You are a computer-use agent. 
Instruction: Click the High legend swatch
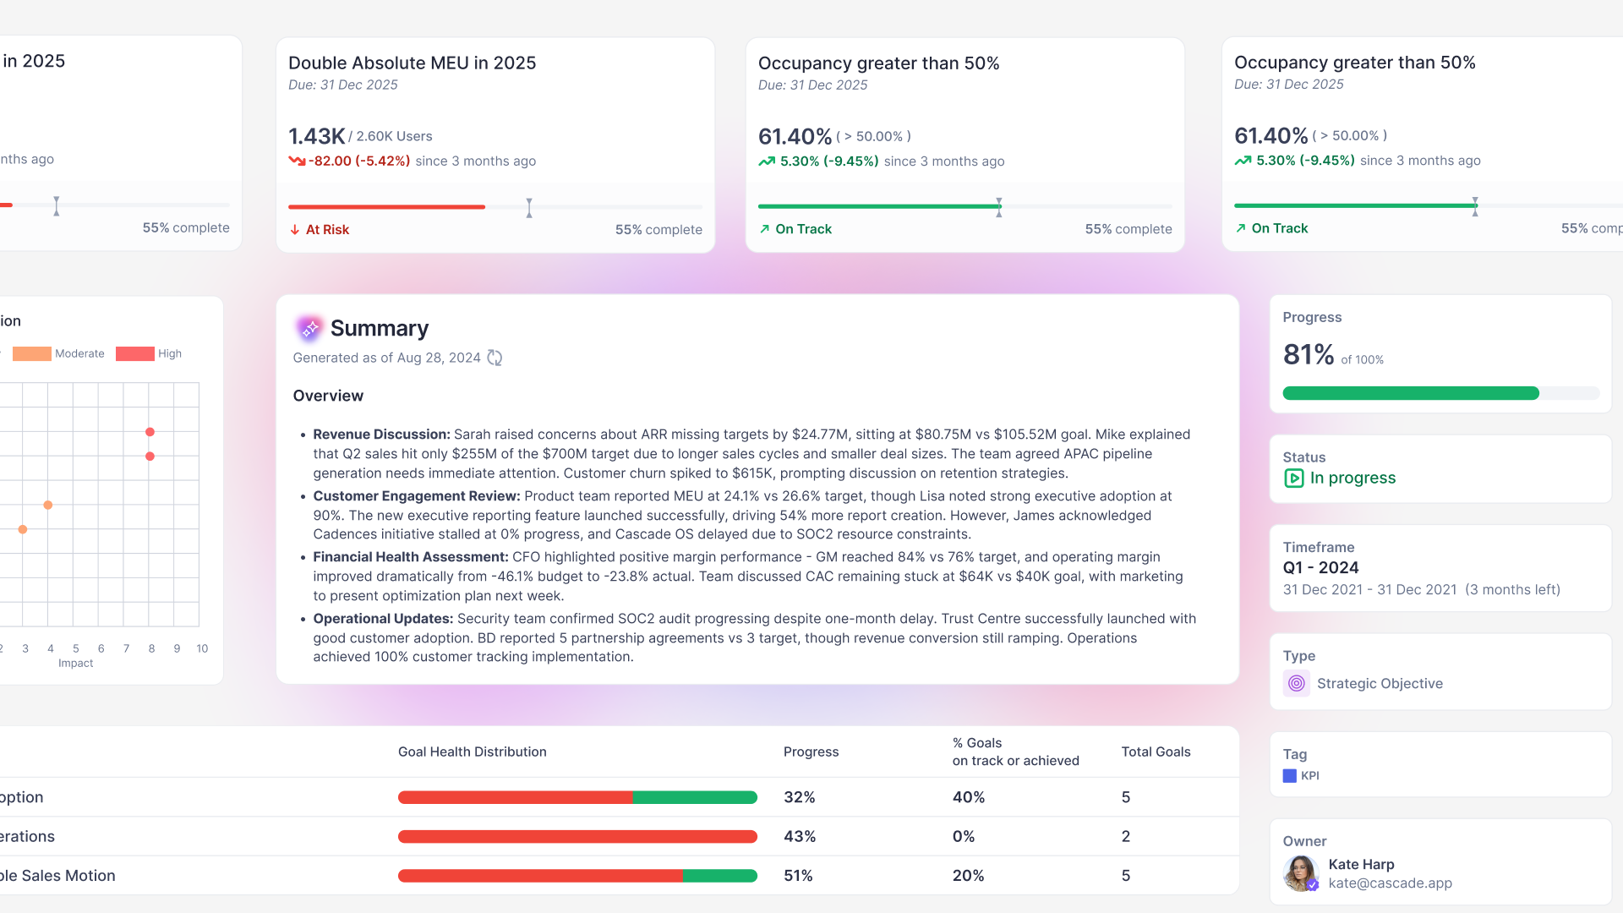[135, 354]
